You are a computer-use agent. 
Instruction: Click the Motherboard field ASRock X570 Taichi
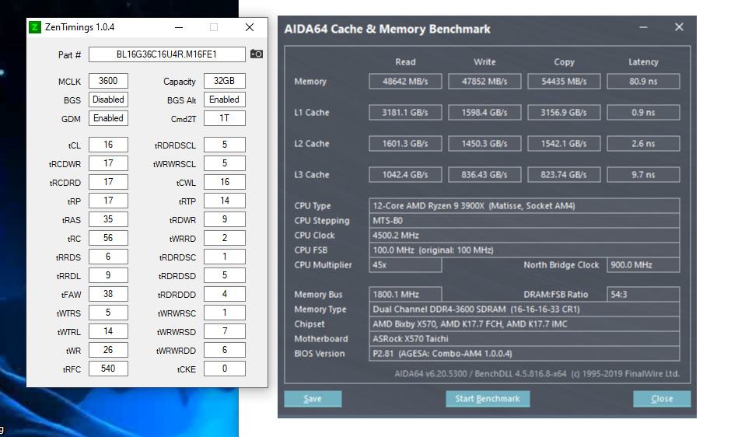[x=524, y=338]
